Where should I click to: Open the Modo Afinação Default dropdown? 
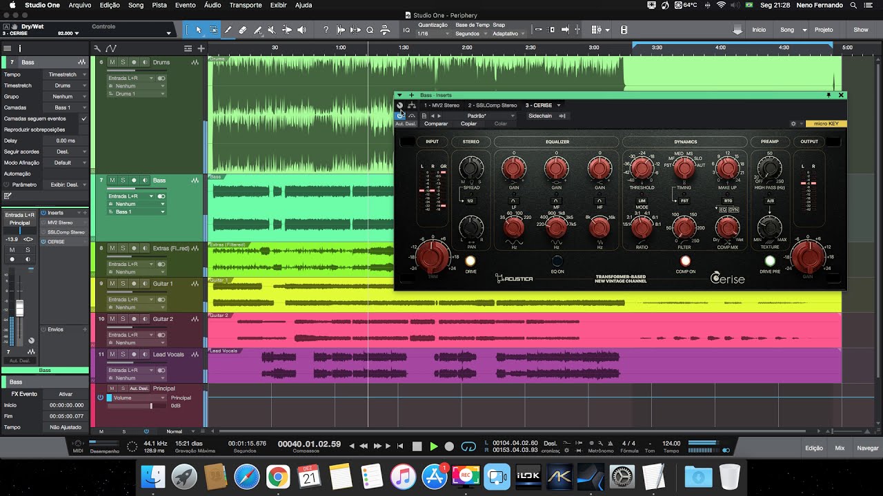tap(66, 163)
